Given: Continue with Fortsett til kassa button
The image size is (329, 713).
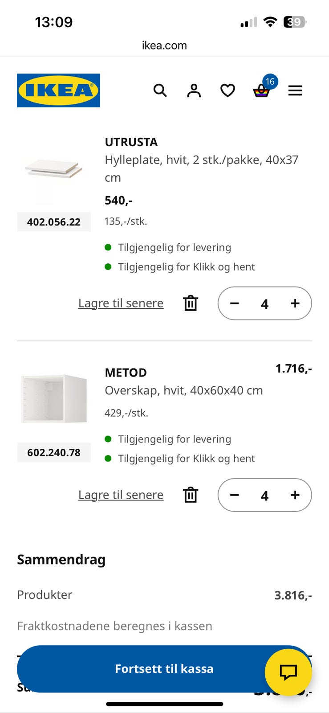Looking at the screenshot, I should click(164, 669).
